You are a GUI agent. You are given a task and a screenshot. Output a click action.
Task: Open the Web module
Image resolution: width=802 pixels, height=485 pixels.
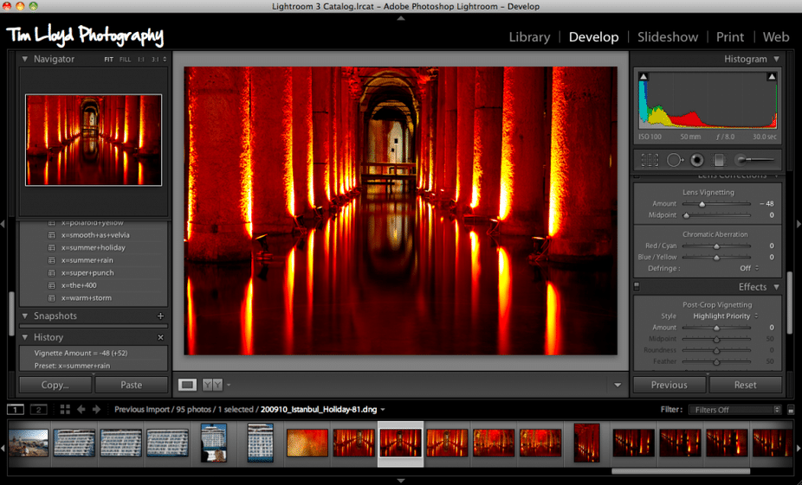[x=776, y=37]
